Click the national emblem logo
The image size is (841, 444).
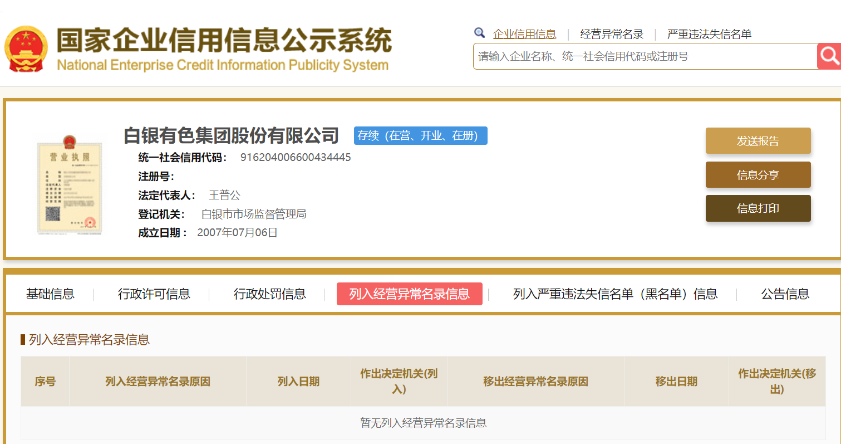point(26,48)
